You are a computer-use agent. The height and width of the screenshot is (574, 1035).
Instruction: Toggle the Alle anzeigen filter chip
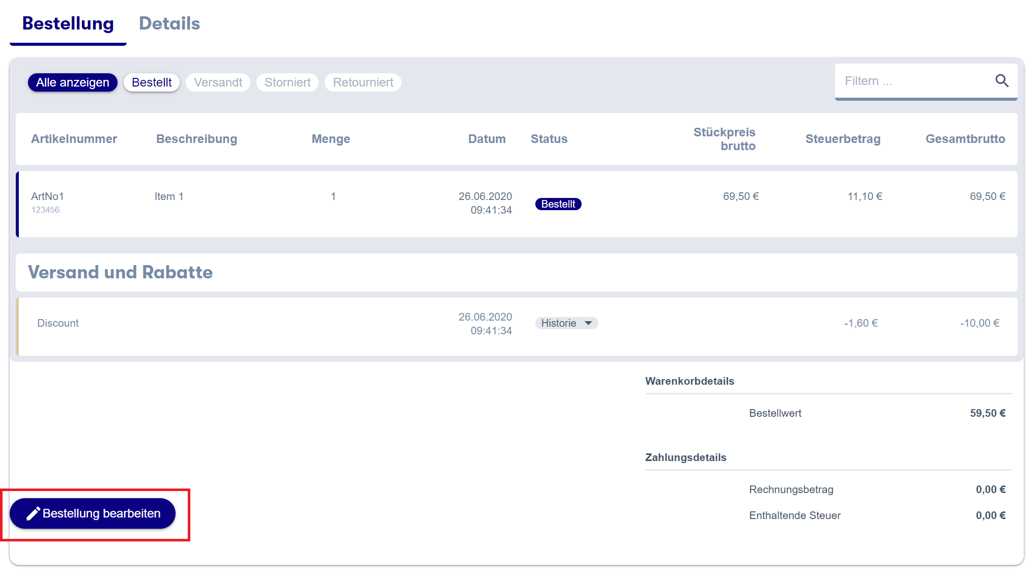(72, 82)
